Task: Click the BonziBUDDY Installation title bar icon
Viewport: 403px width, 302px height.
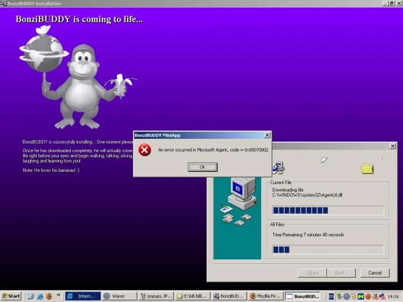Action: [x=3, y=3]
